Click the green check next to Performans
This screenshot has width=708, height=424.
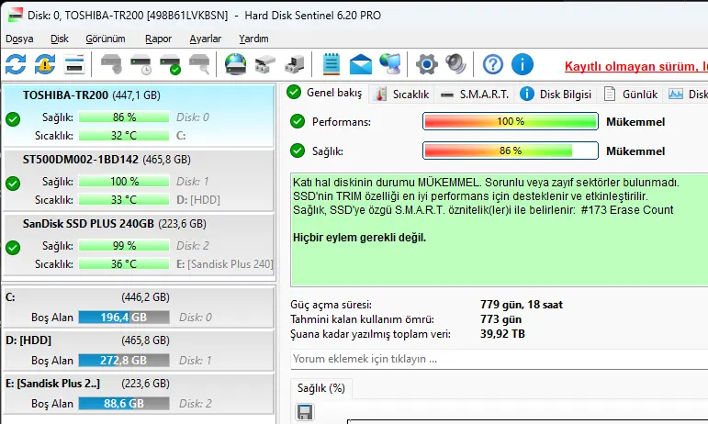(298, 121)
